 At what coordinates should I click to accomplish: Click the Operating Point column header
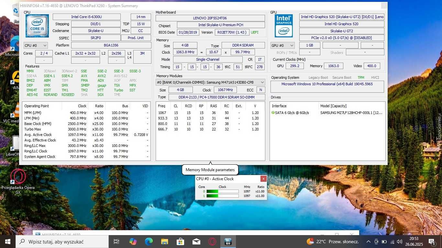(x=37, y=106)
